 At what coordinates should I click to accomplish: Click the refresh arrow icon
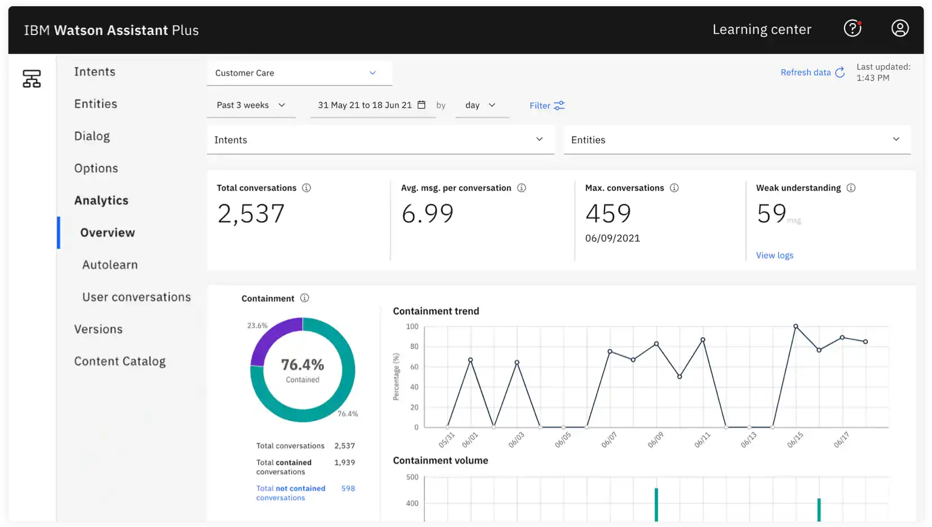[840, 72]
